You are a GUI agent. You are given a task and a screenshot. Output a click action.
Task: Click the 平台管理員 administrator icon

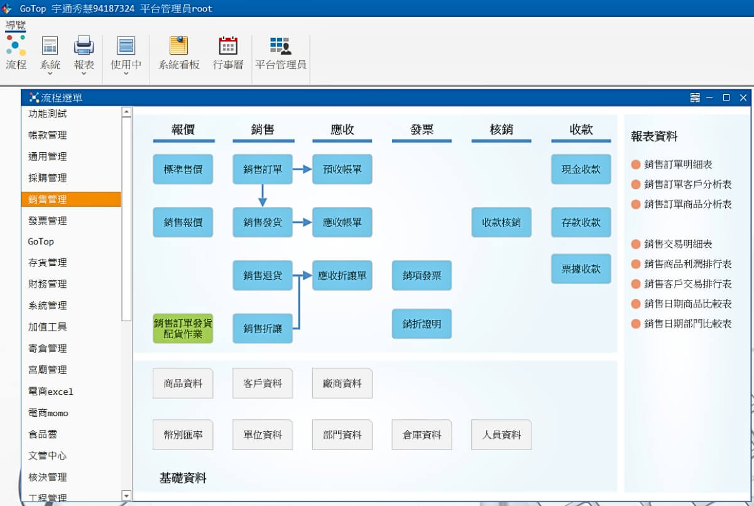[x=280, y=46]
